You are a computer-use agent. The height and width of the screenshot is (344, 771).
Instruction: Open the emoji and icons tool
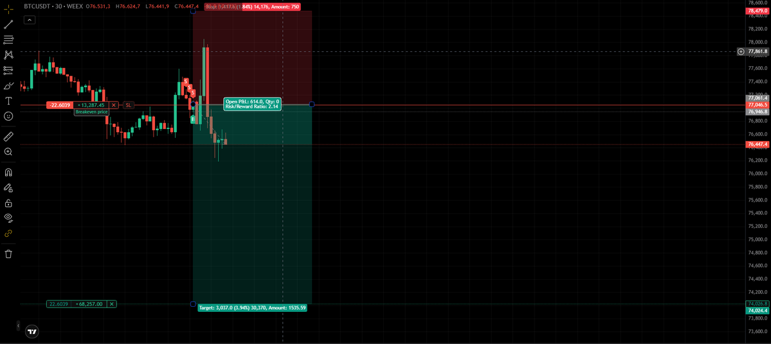(8, 116)
